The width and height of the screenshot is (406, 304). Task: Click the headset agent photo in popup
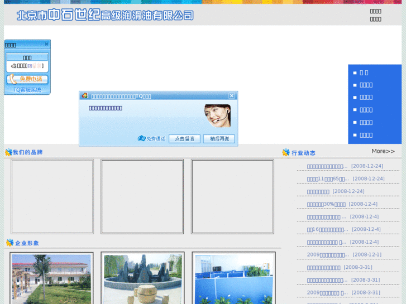(x=217, y=115)
